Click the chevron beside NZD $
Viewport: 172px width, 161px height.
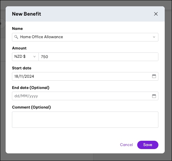pyautogui.click(x=34, y=57)
